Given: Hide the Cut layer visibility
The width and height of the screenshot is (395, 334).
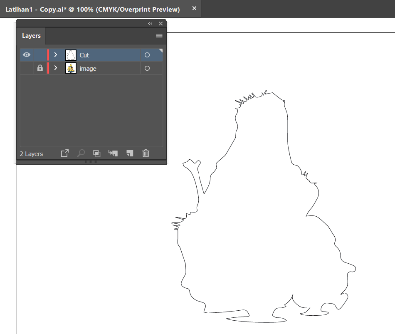Looking at the screenshot, I should point(27,54).
